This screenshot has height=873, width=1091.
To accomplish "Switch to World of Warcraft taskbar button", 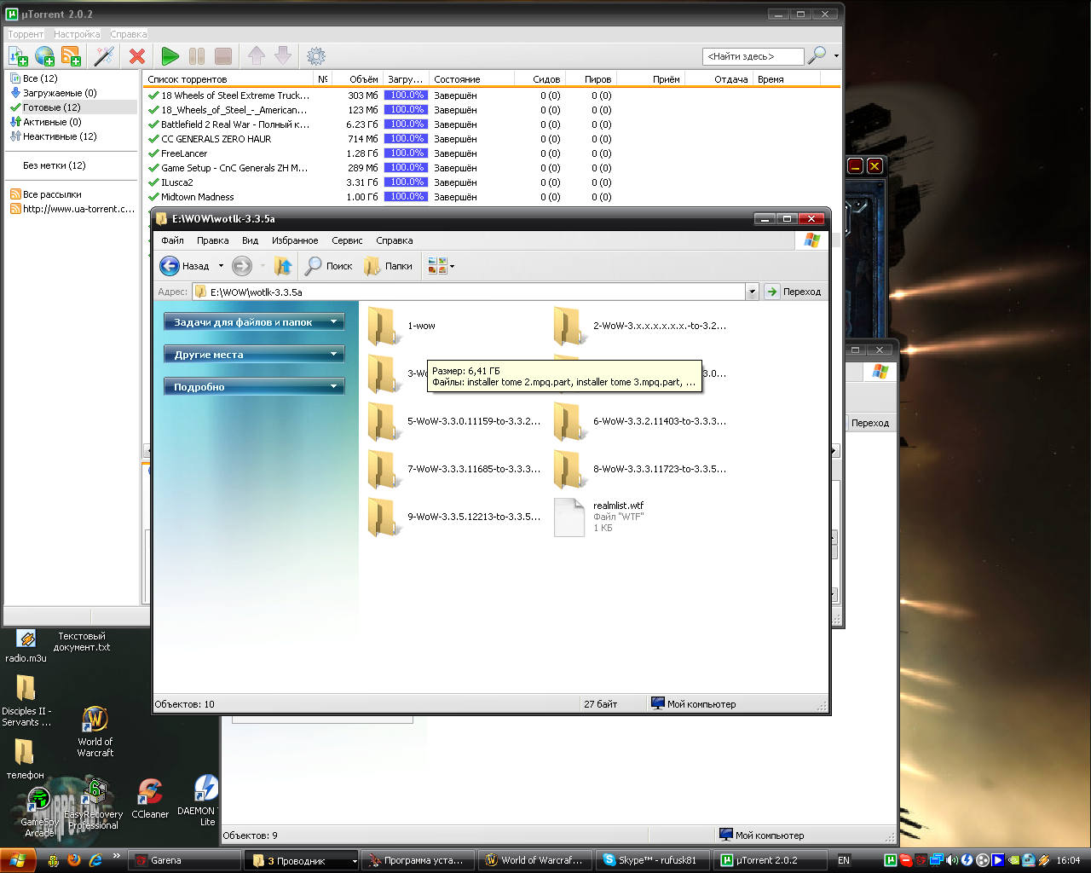I will 534,860.
